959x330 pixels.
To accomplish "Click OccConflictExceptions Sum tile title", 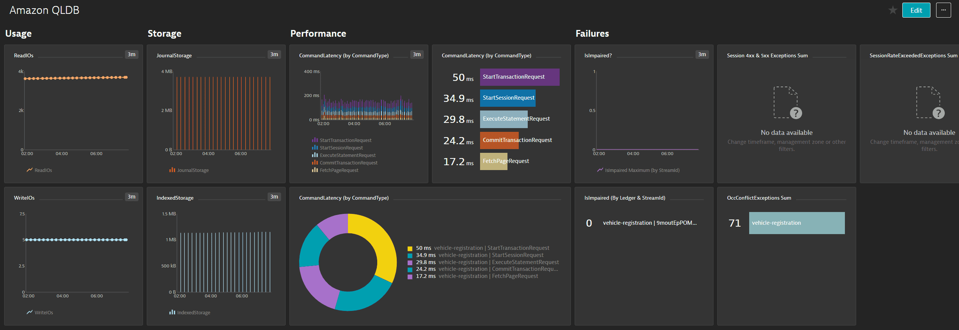I will point(759,198).
